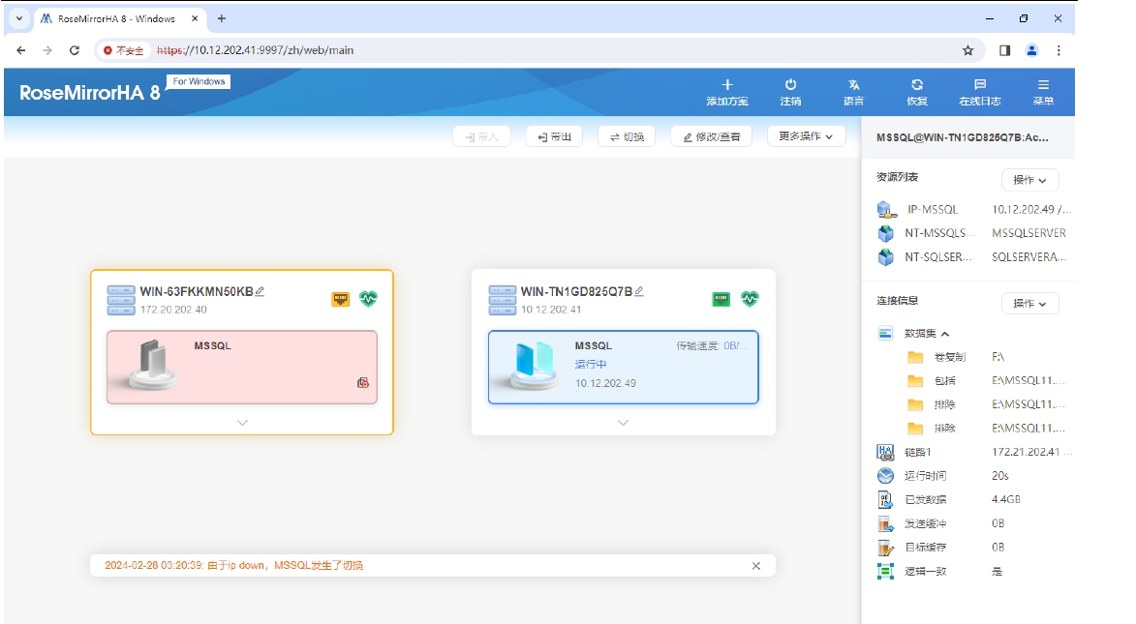The height and width of the screenshot is (624, 1136).
Task: Open the 在线日志 online log
Action: [x=980, y=92]
